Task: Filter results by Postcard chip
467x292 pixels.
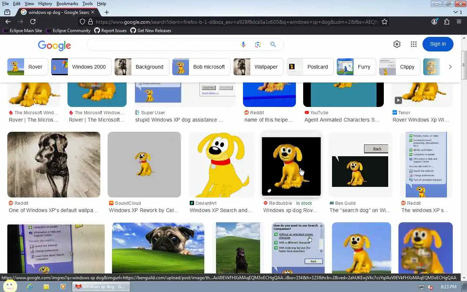Action: coord(310,67)
